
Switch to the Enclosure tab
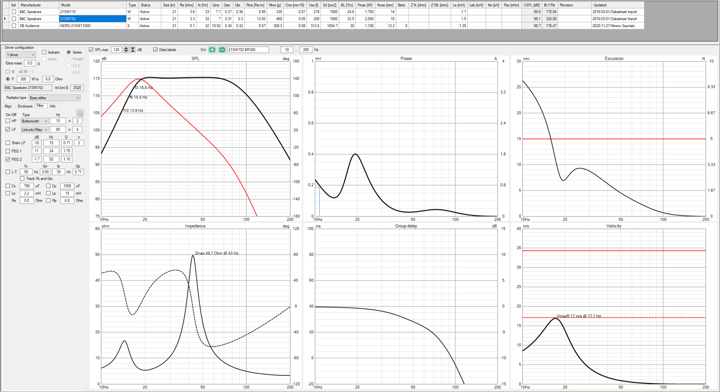(x=25, y=106)
